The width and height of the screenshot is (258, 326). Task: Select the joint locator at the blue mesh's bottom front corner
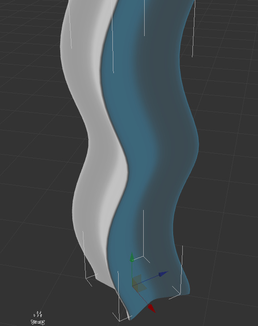120,296
